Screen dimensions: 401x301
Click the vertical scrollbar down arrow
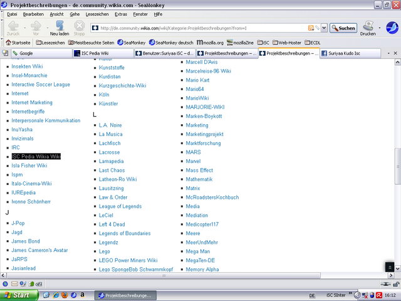(398, 269)
